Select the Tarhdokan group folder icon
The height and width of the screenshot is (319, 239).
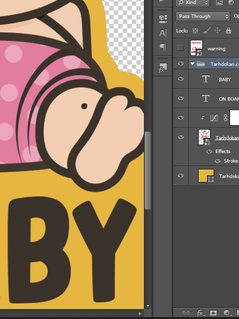click(x=201, y=64)
